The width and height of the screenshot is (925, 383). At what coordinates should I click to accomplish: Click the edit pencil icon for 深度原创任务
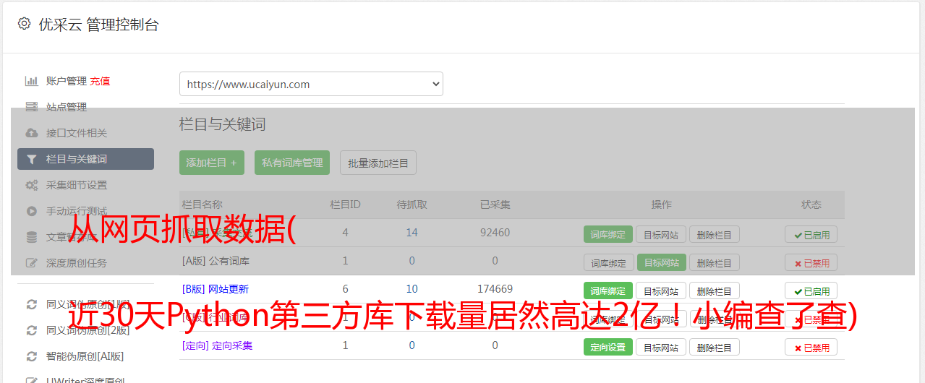point(32,263)
